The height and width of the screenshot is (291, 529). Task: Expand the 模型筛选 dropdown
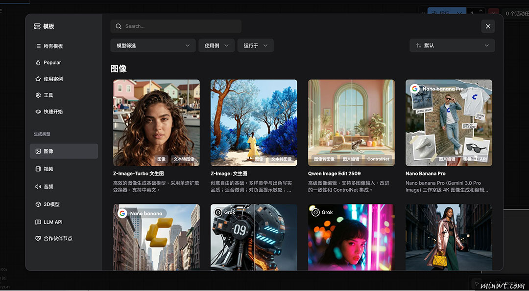pyautogui.click(x=153, y=45)
